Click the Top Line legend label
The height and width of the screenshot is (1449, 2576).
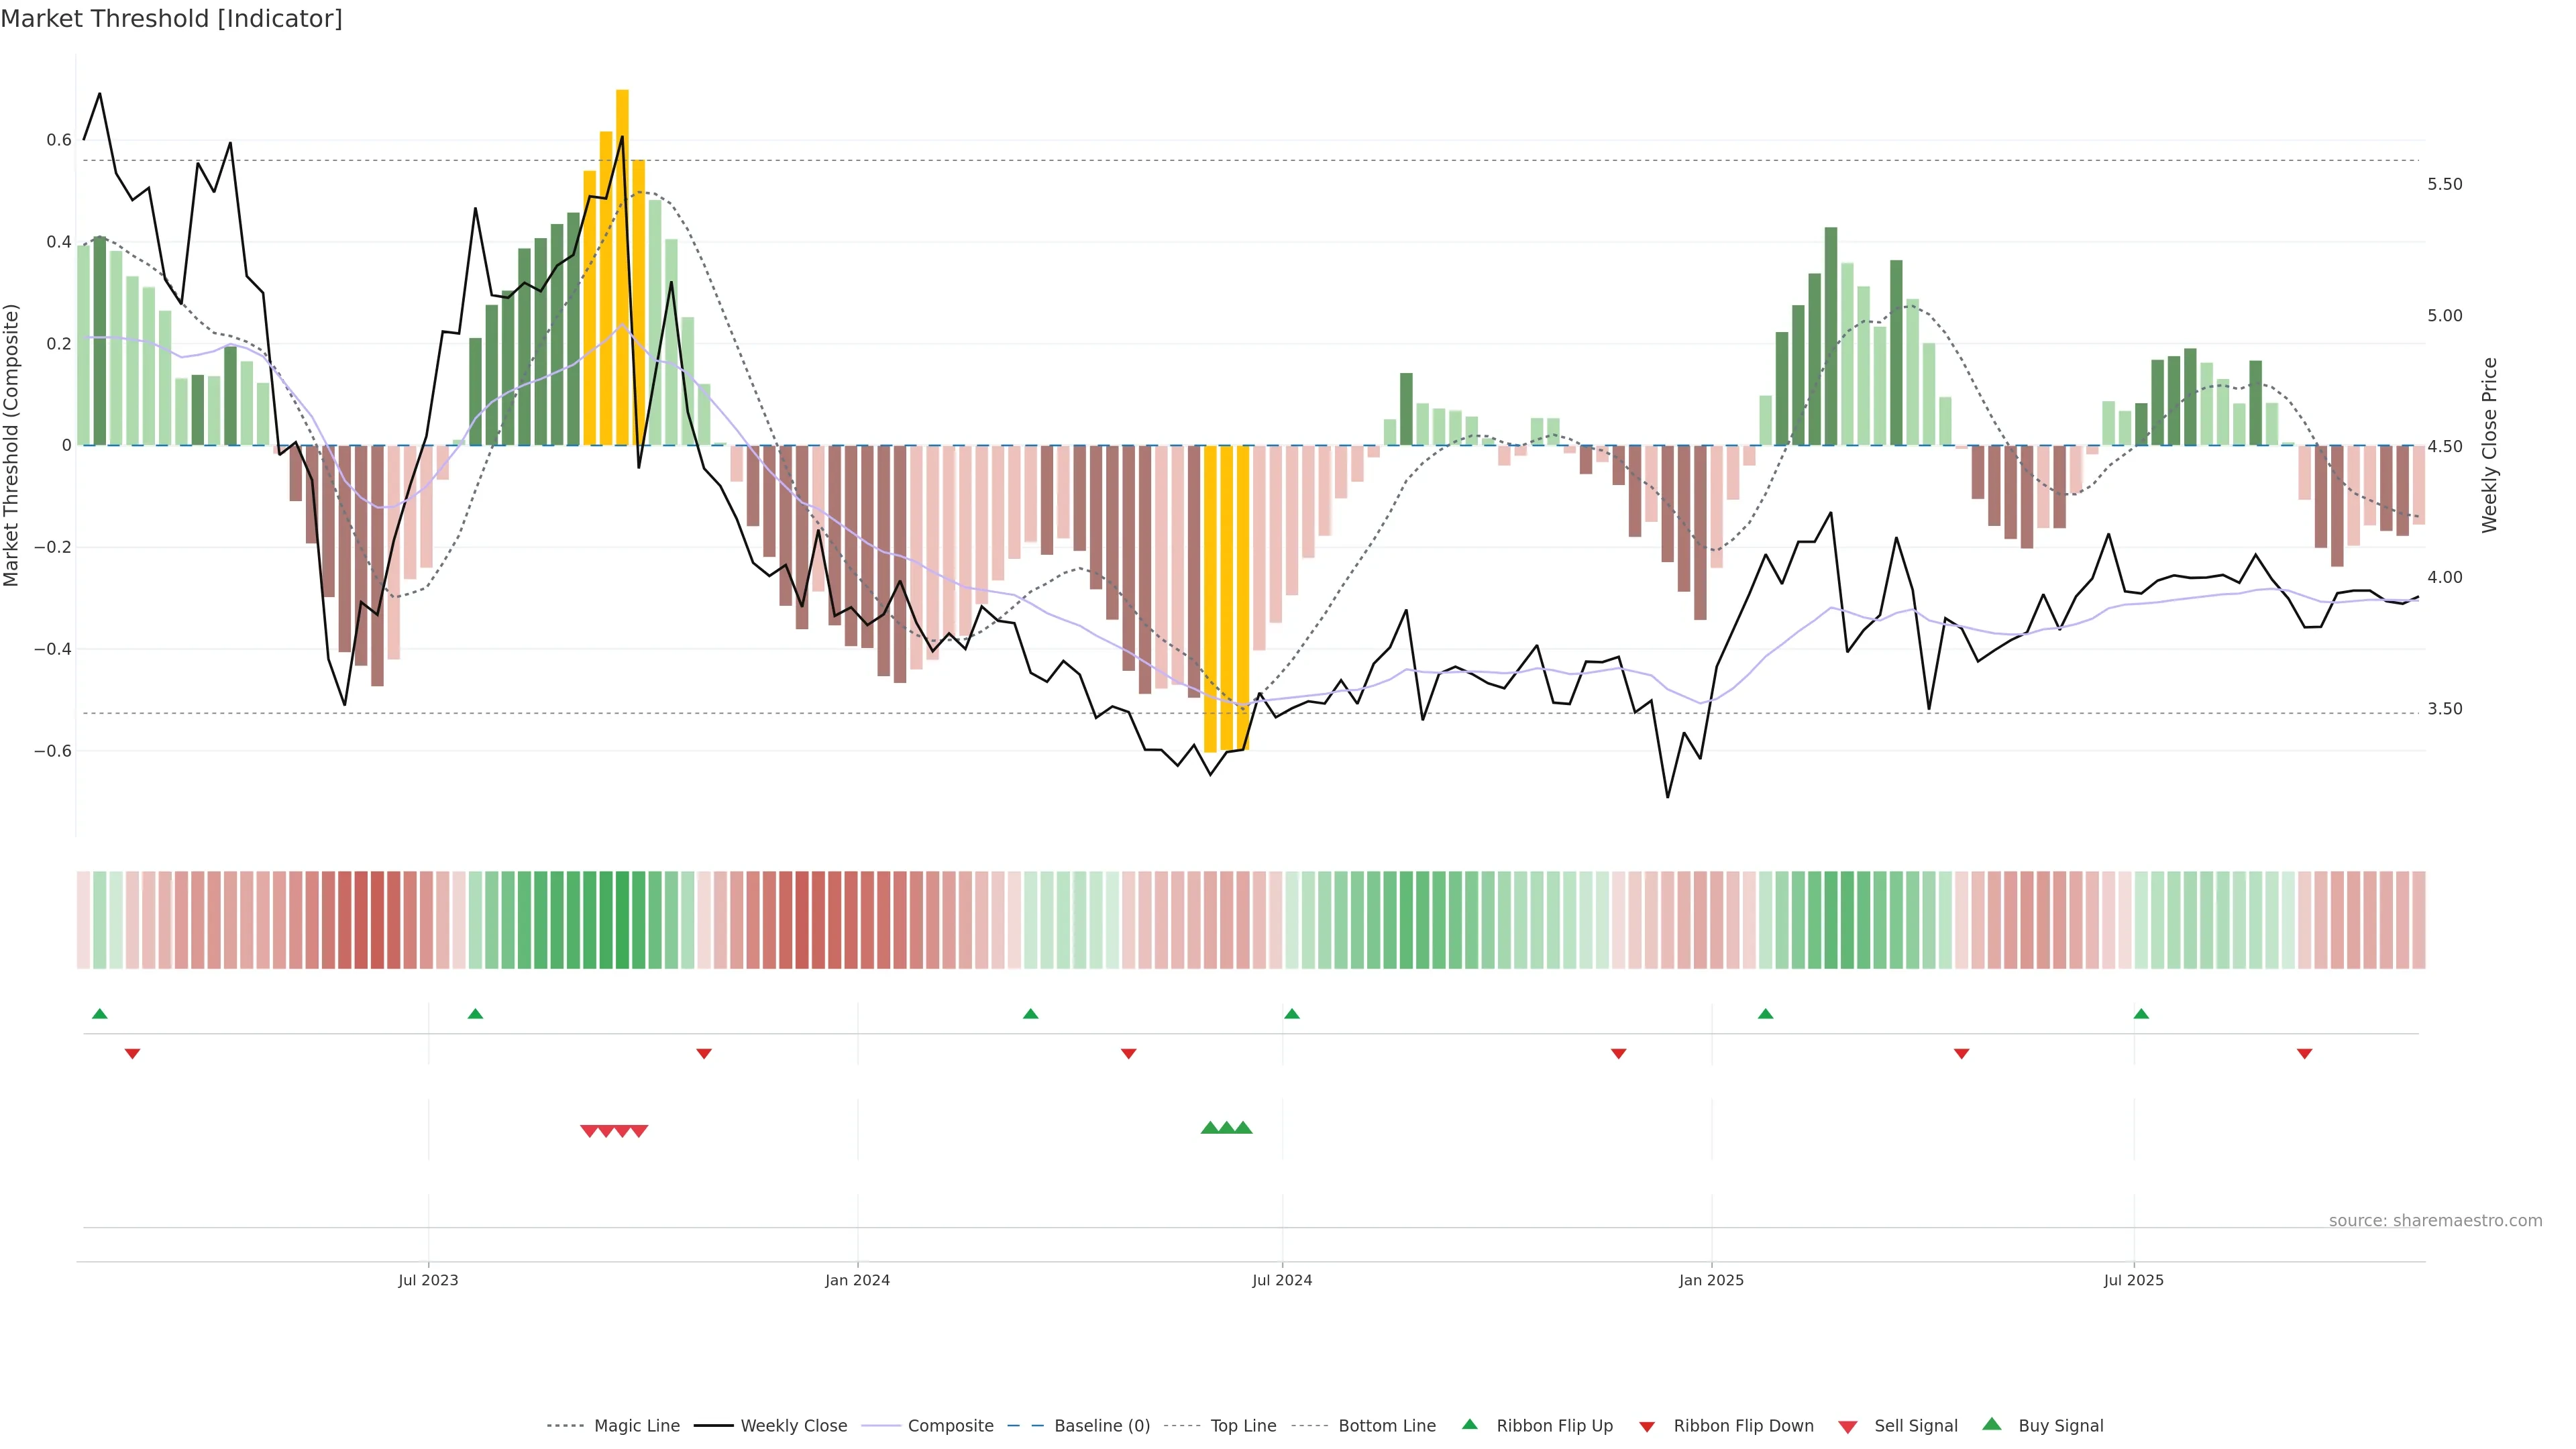pyautogui.click(x=1243, y=1426)
